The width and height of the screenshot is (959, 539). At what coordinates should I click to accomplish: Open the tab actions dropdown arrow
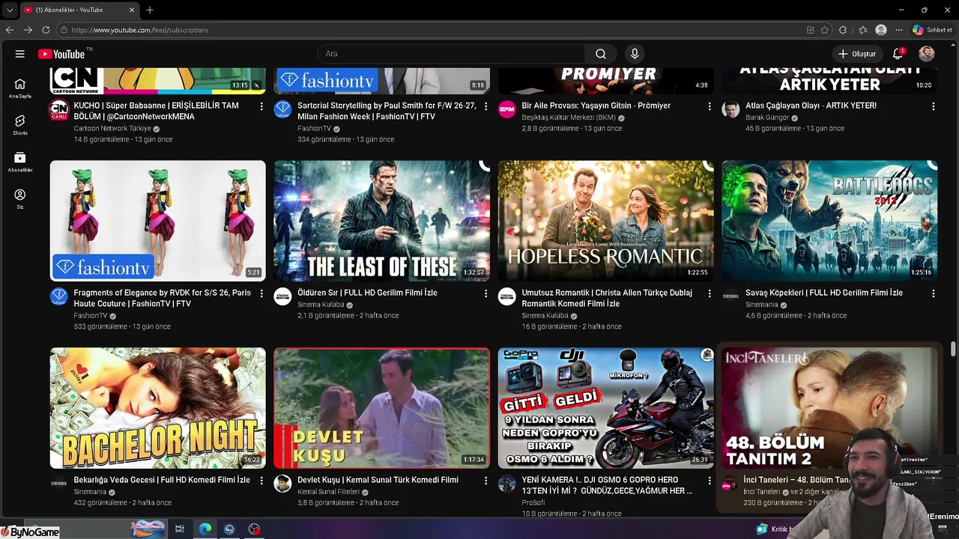coord(10,10)
